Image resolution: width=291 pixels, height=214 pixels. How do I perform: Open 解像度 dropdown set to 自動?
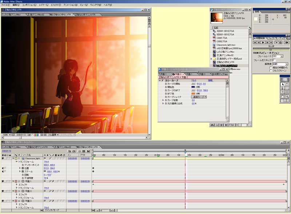point(287,64)
